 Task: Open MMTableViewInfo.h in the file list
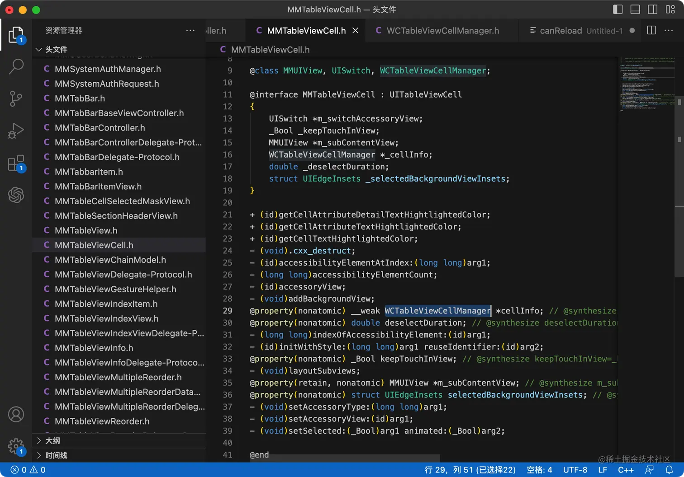[x=94, y=348]
